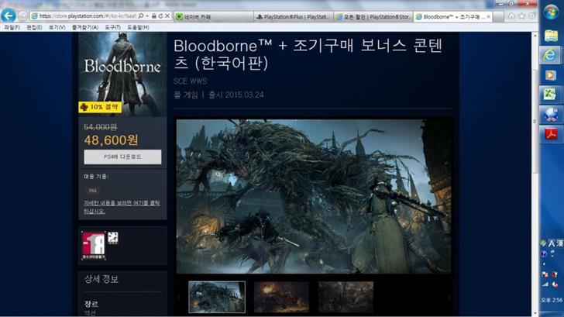Open the 도구(T) tools menu

tap(112, 27)
